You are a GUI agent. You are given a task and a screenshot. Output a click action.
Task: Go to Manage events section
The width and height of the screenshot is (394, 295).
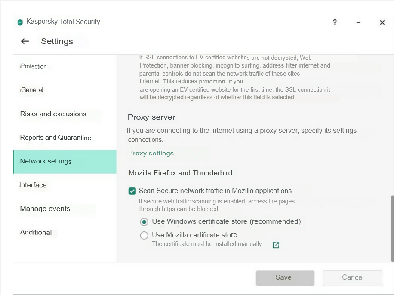[x=45, y=209]
